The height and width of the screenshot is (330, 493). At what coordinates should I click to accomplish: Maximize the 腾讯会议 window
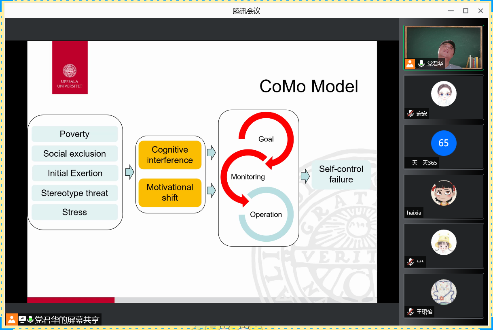[x=465, y=11]
